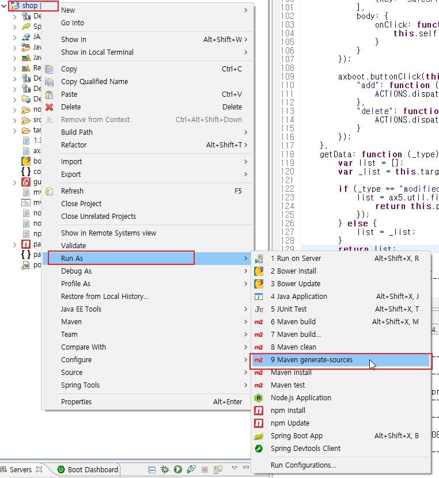
Task: Click the Refresh icon in the context menu
Action: (49, 191)
